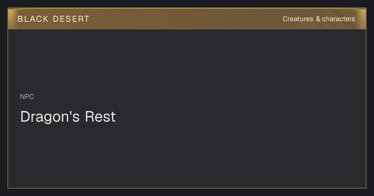
Task: Click the BLACK DESERT title text
Action: 54,19
